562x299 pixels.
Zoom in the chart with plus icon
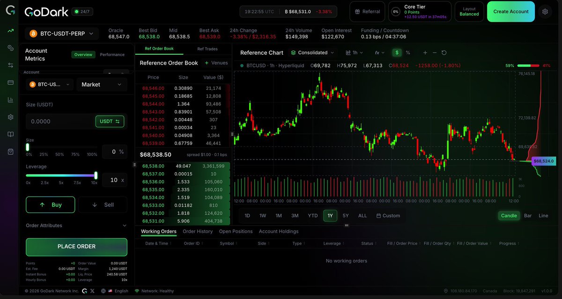pos(425,53)
